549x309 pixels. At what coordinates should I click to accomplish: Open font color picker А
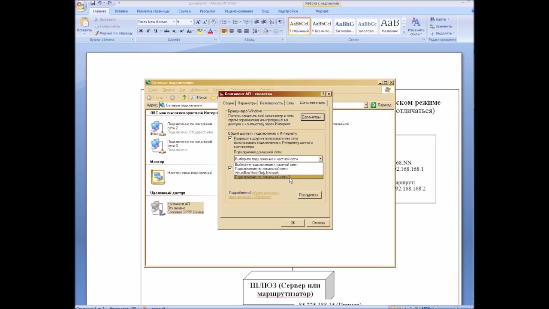210,31
